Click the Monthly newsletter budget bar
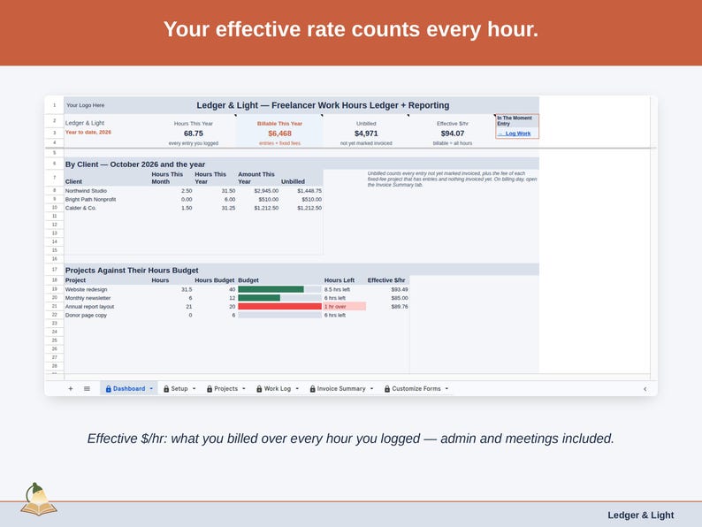The height and width of the screenshot is (527, 702). point(279,298)
